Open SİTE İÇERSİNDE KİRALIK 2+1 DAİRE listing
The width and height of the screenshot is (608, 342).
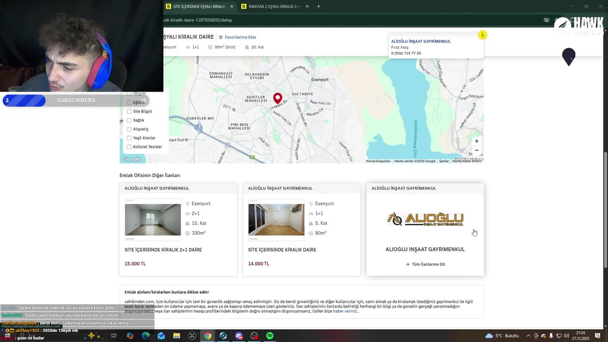click(x=163, y=250)
